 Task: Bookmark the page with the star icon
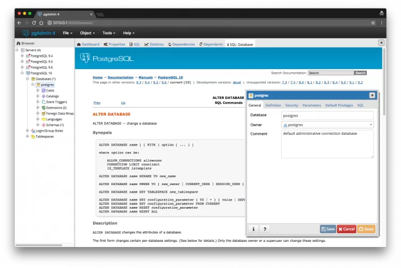click(373, 23)
